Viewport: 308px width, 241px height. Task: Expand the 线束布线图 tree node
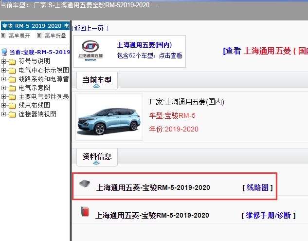click(3, 105)
